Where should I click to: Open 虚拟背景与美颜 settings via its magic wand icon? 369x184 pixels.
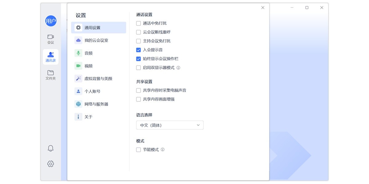click(x=78, y=78)
